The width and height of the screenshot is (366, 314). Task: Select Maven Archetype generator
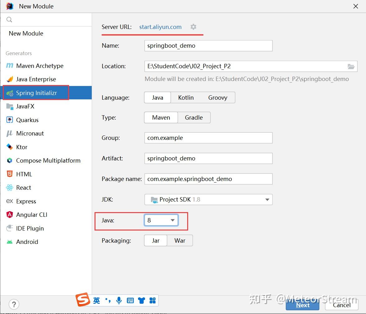click(46, 66)
